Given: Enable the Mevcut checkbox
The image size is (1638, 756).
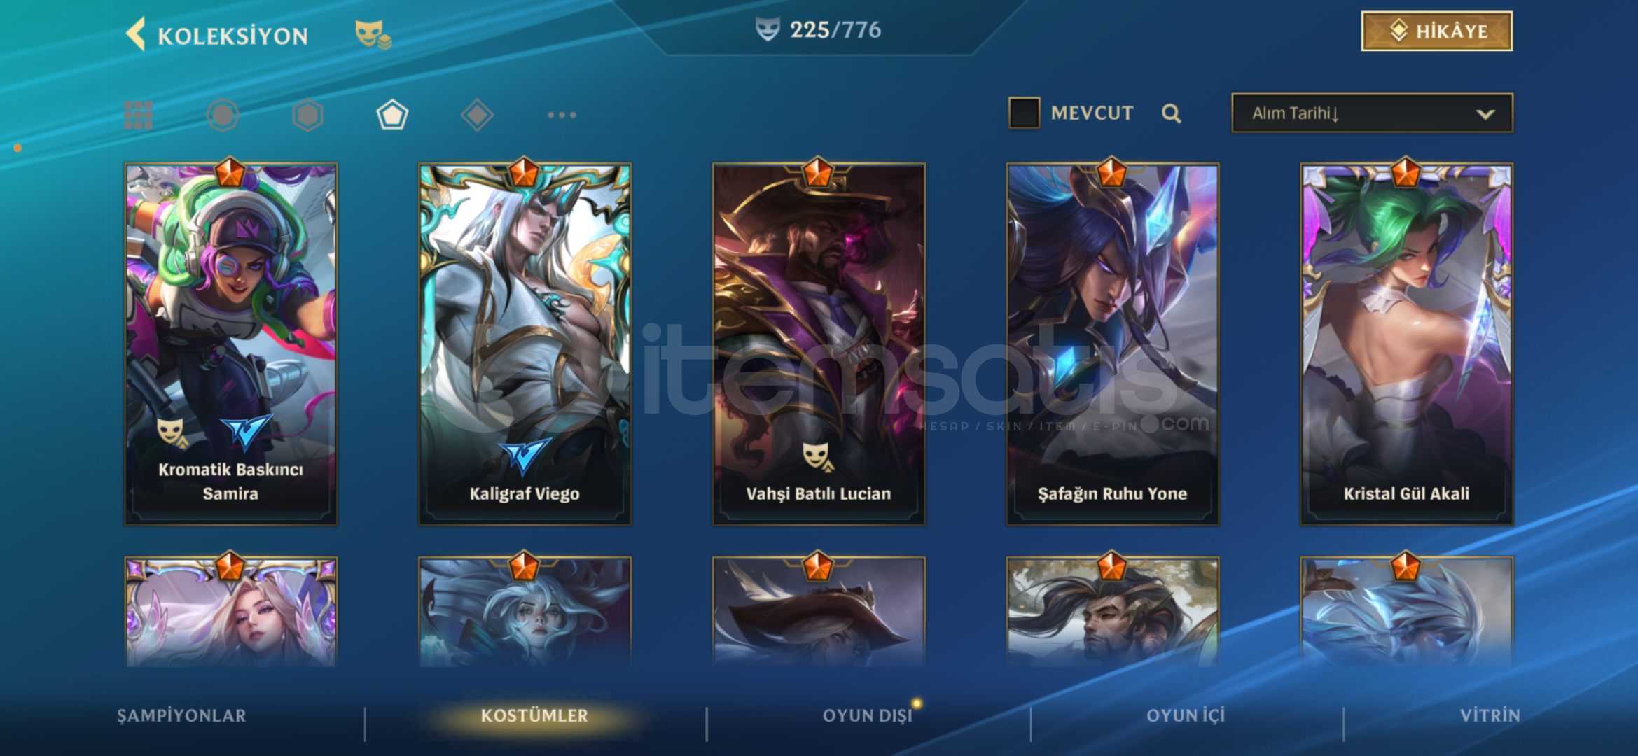Looking at the screenshot, I should coord(1024,113).
